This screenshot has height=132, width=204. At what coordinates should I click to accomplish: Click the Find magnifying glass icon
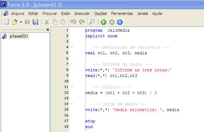tap(92, 22)
